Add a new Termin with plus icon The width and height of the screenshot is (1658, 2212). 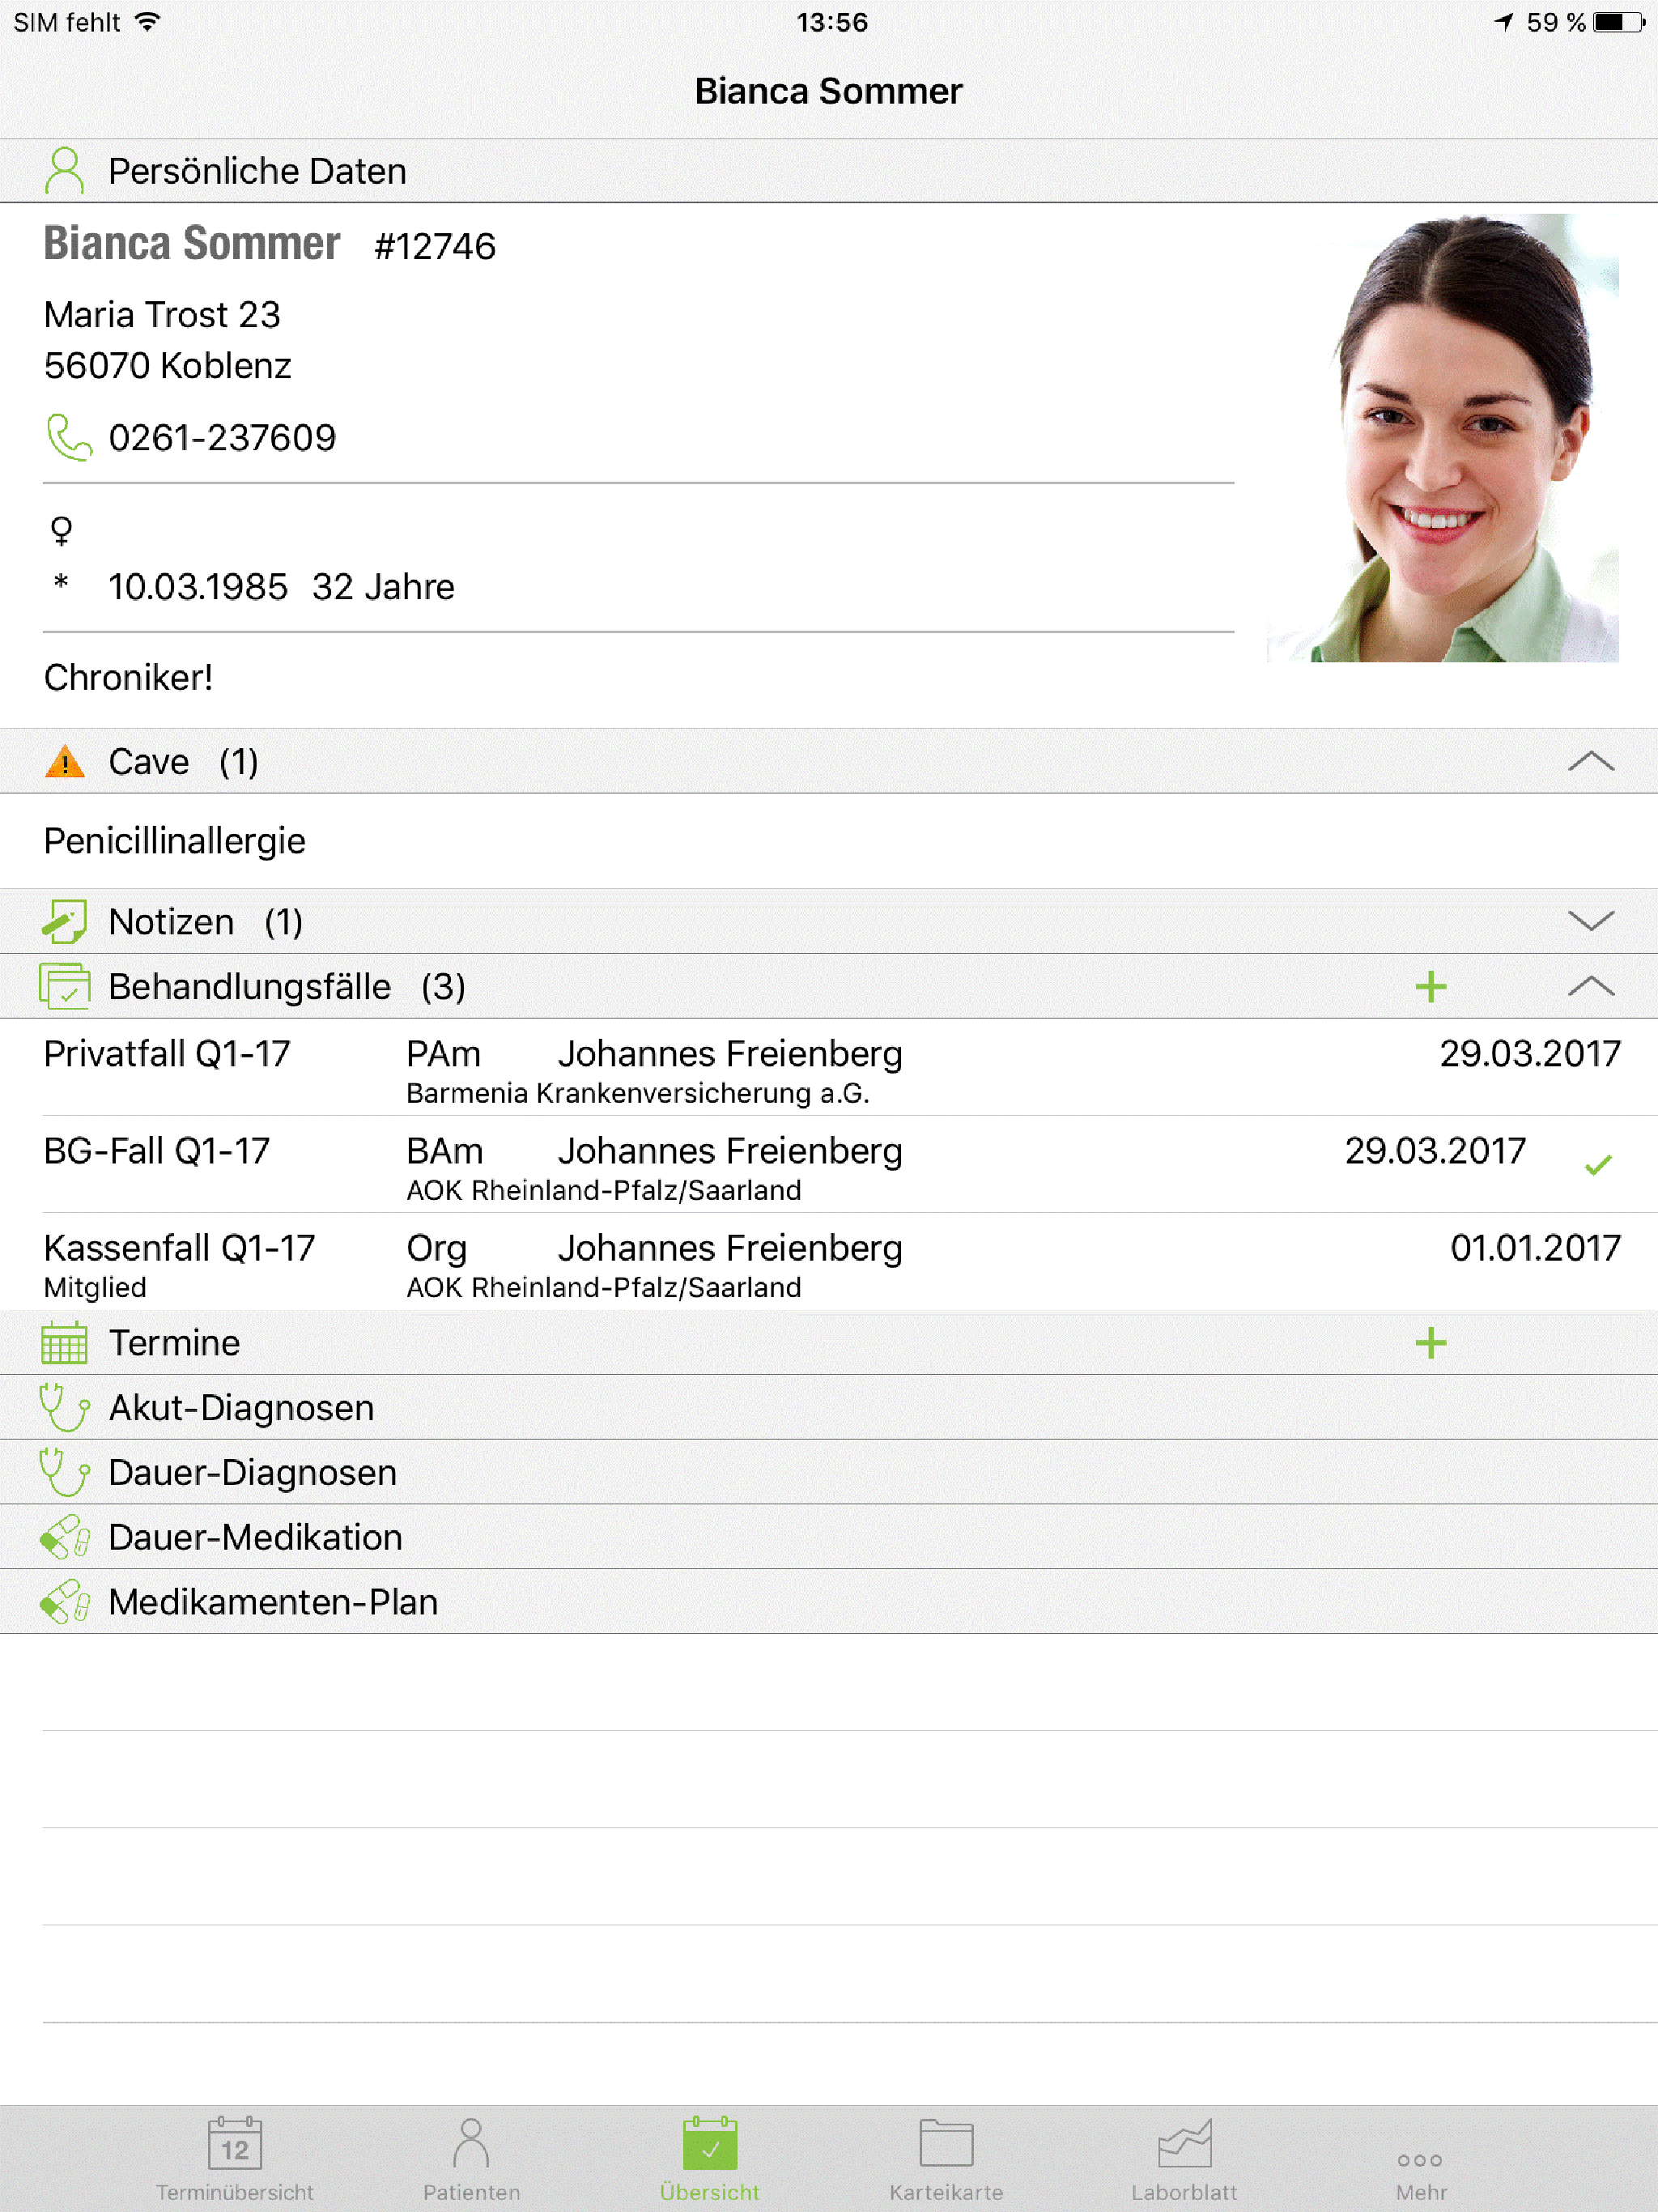1431,1343
